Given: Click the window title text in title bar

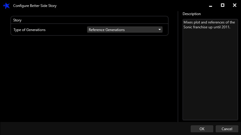Looking at the screenshot, I should 35,6.
